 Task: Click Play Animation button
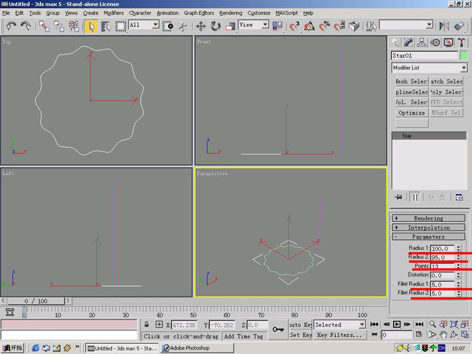[x=396, y=324]
